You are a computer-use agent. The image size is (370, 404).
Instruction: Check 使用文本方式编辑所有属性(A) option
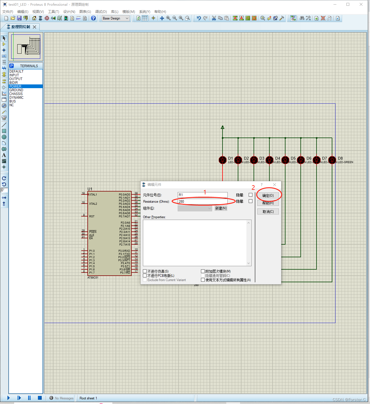click(203, 280)
